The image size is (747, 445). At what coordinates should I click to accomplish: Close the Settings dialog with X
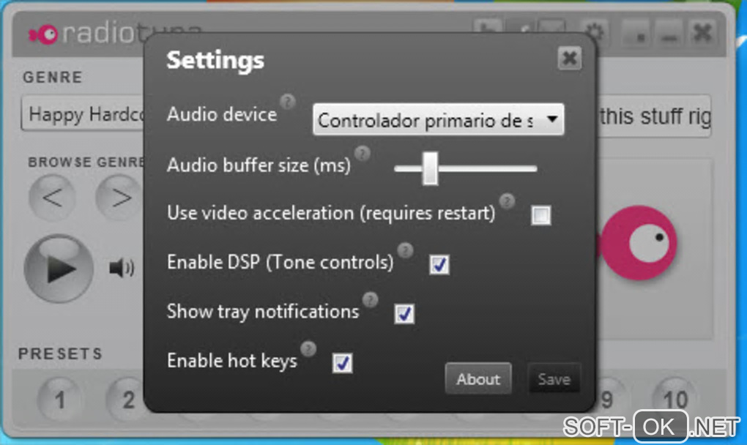tap(569, 59)
